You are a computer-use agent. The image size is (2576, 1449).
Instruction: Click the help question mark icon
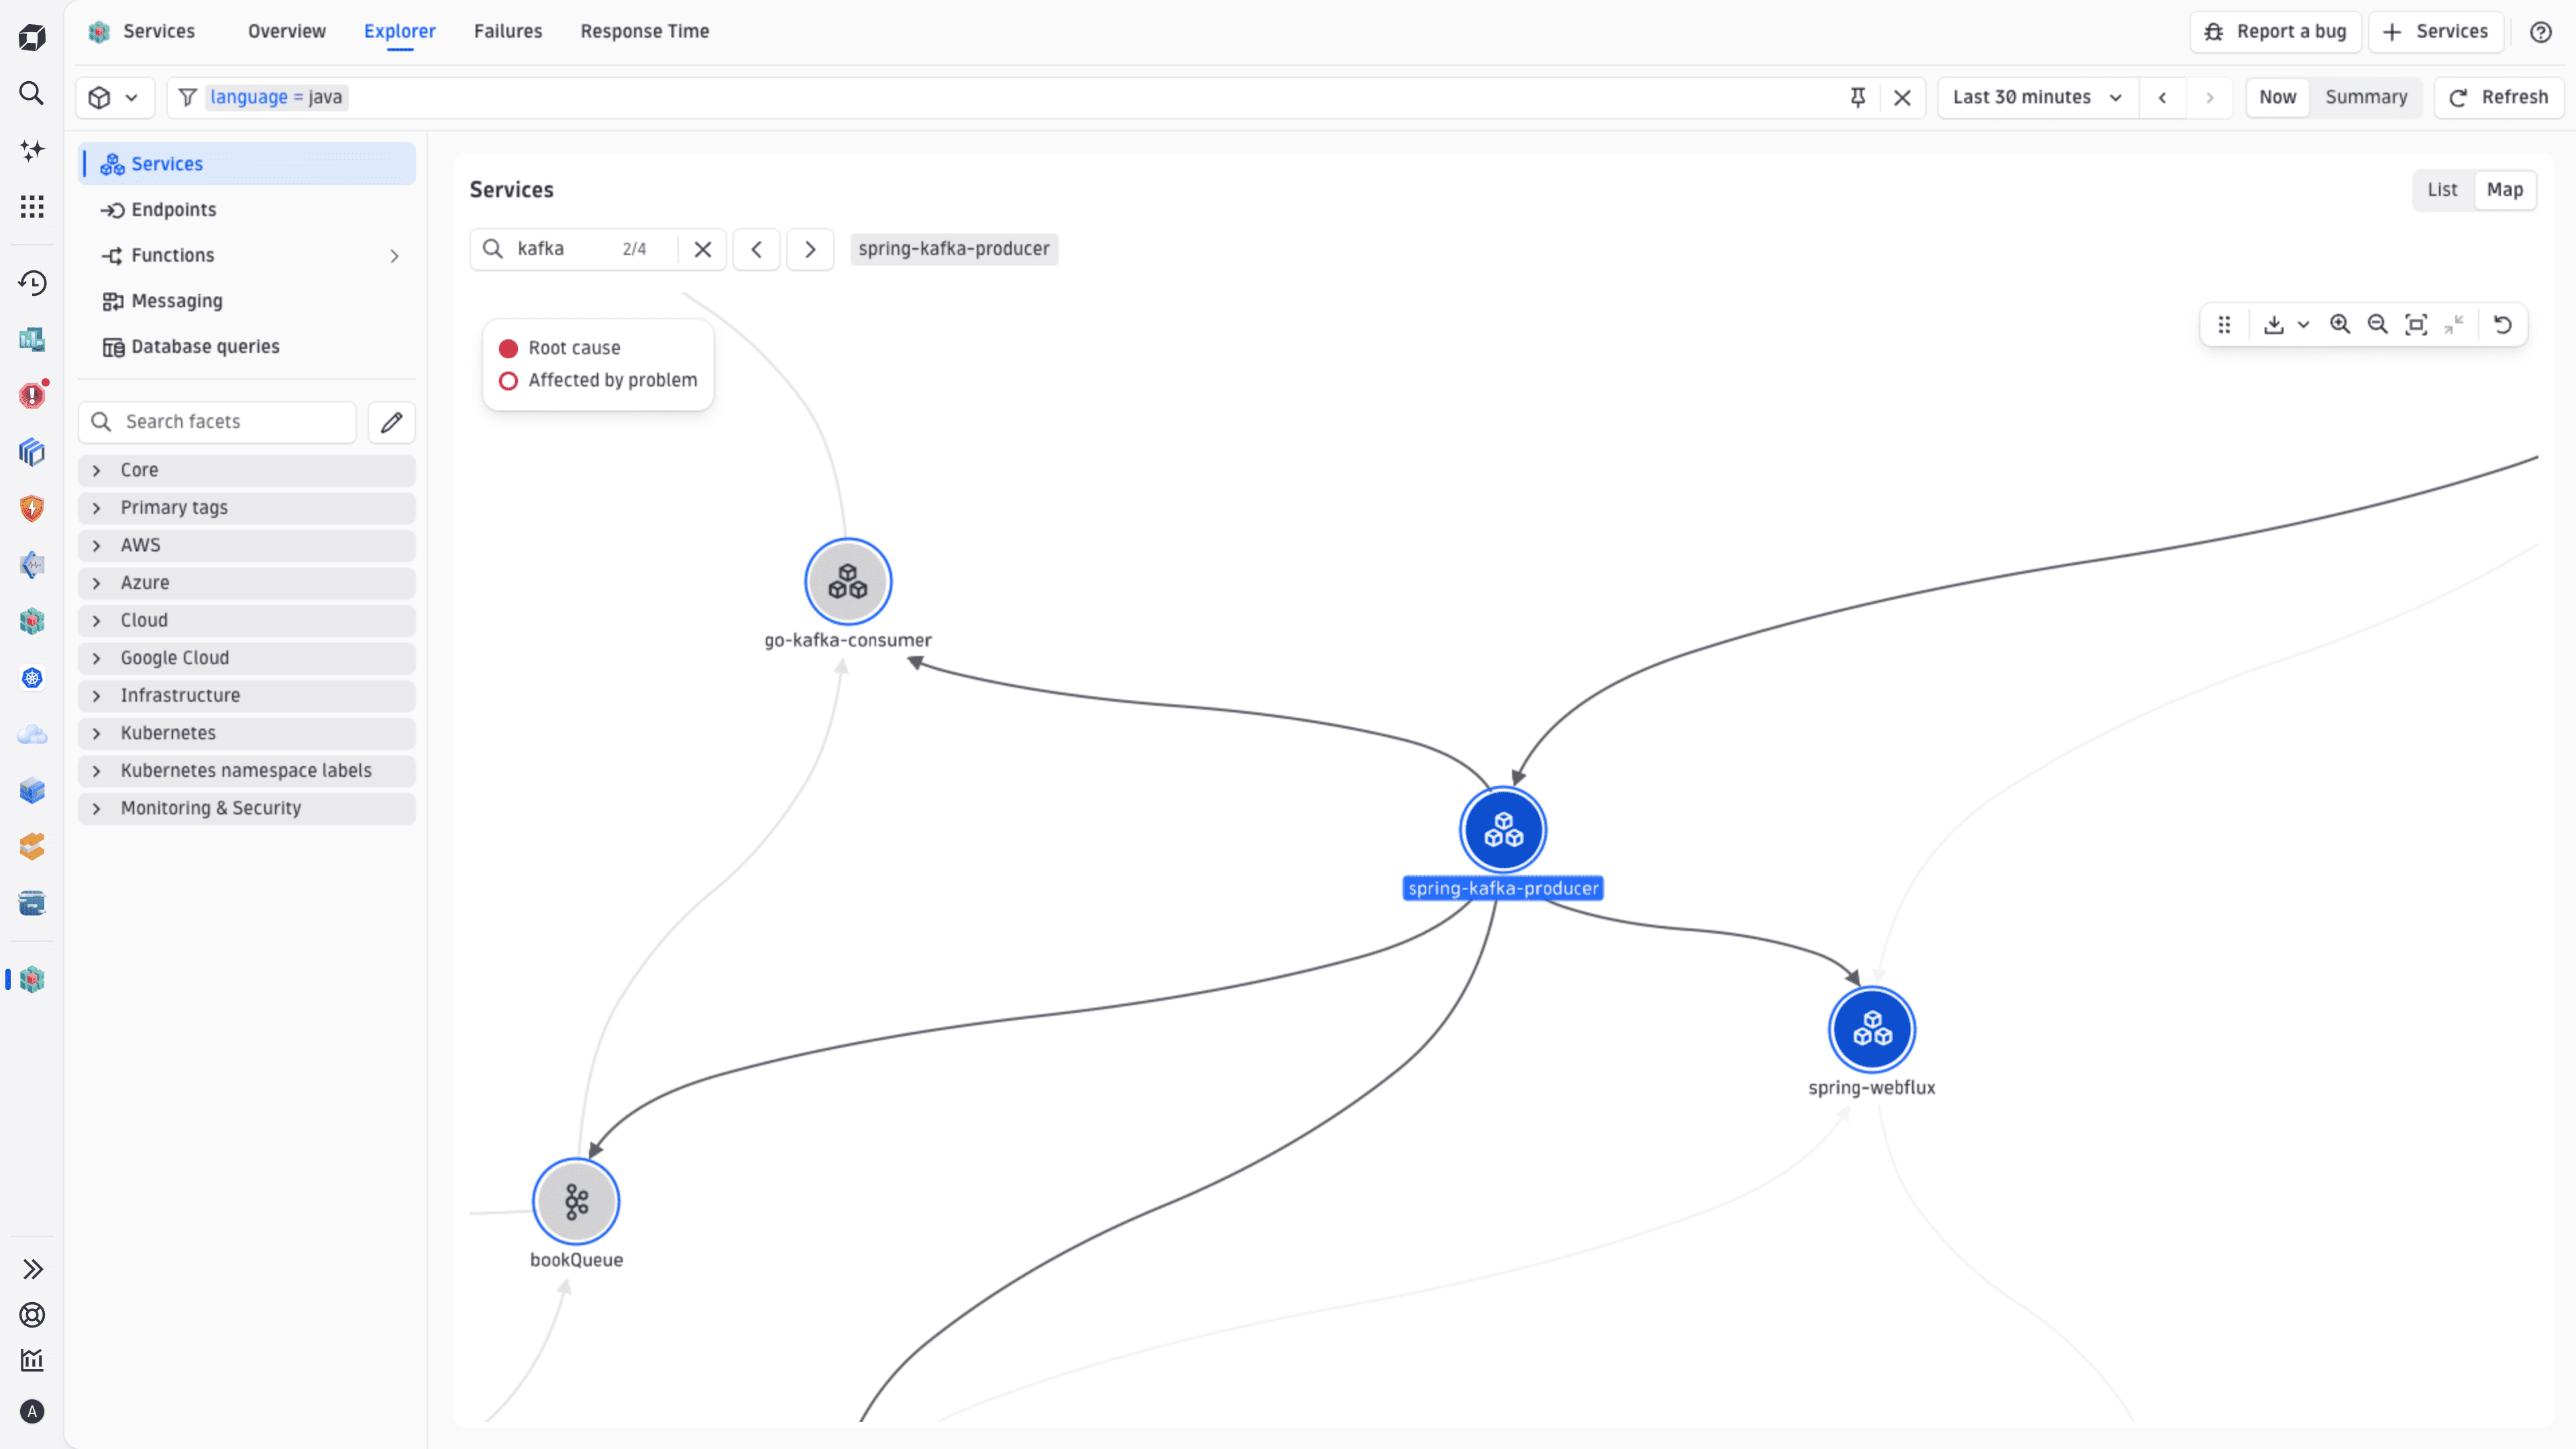click(2540, 32)
